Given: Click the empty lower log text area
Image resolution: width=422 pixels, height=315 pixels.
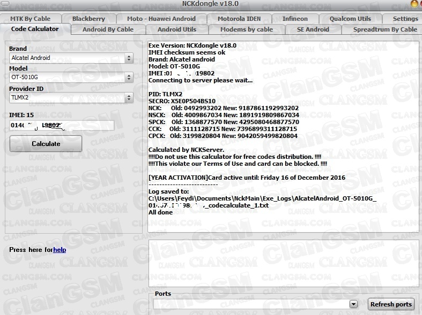Looking at the screenshot, I should 284,263.
